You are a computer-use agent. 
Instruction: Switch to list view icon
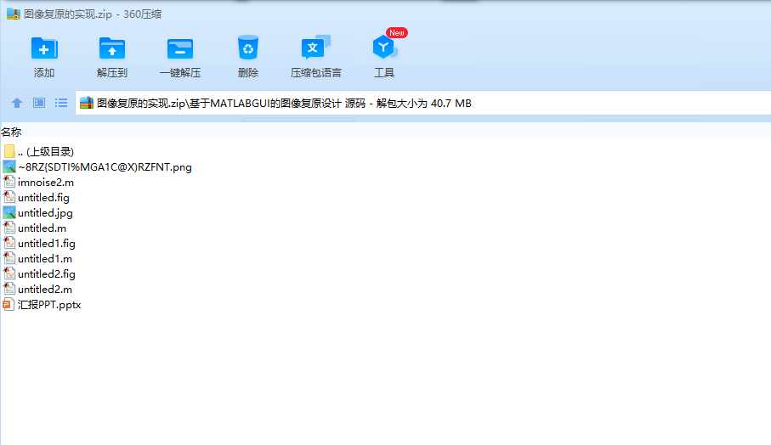pyautogui.click(x=61, y=103)
